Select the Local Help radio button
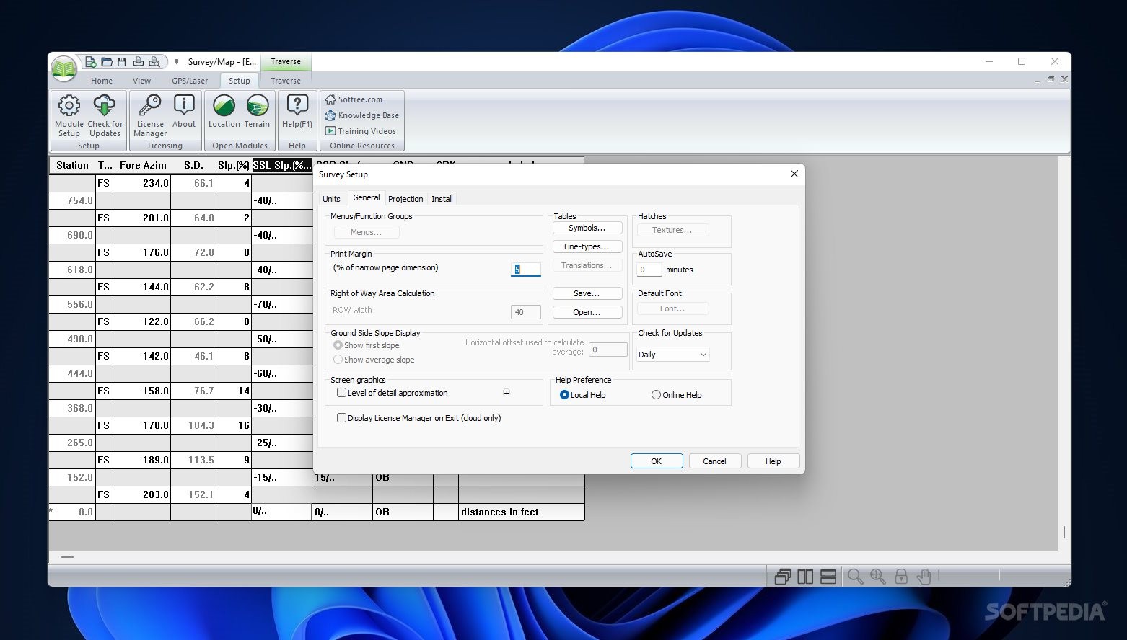Image resolution: width=1127 pixels, height=640 pixels. tap(565, 395)
